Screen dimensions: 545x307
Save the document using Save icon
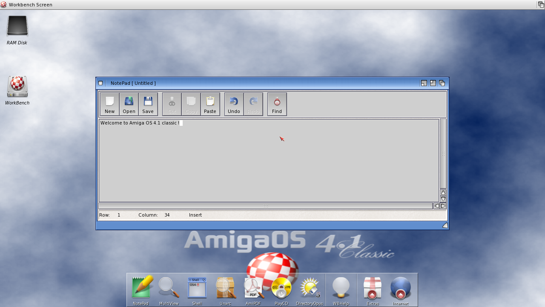pyautogui.click(x=148, y=104)
